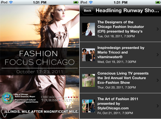Open the Art of Fashion 2011 thumbnail
The width and height of the screenshot is (161, 119).
pos(88,106)
